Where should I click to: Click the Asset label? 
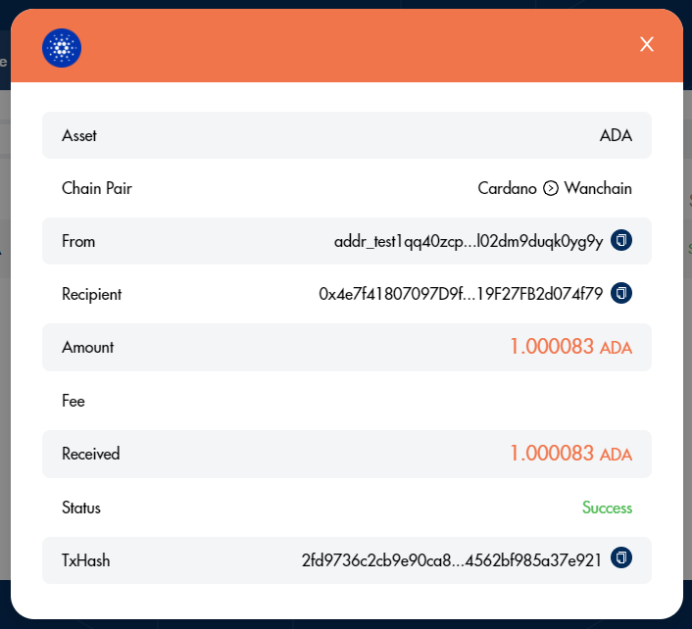coord(79,135)
